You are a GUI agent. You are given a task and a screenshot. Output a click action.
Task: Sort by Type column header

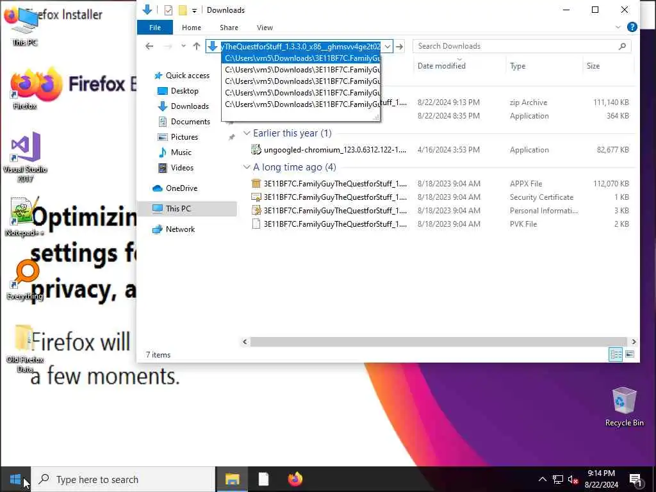(x=518, y=66)
